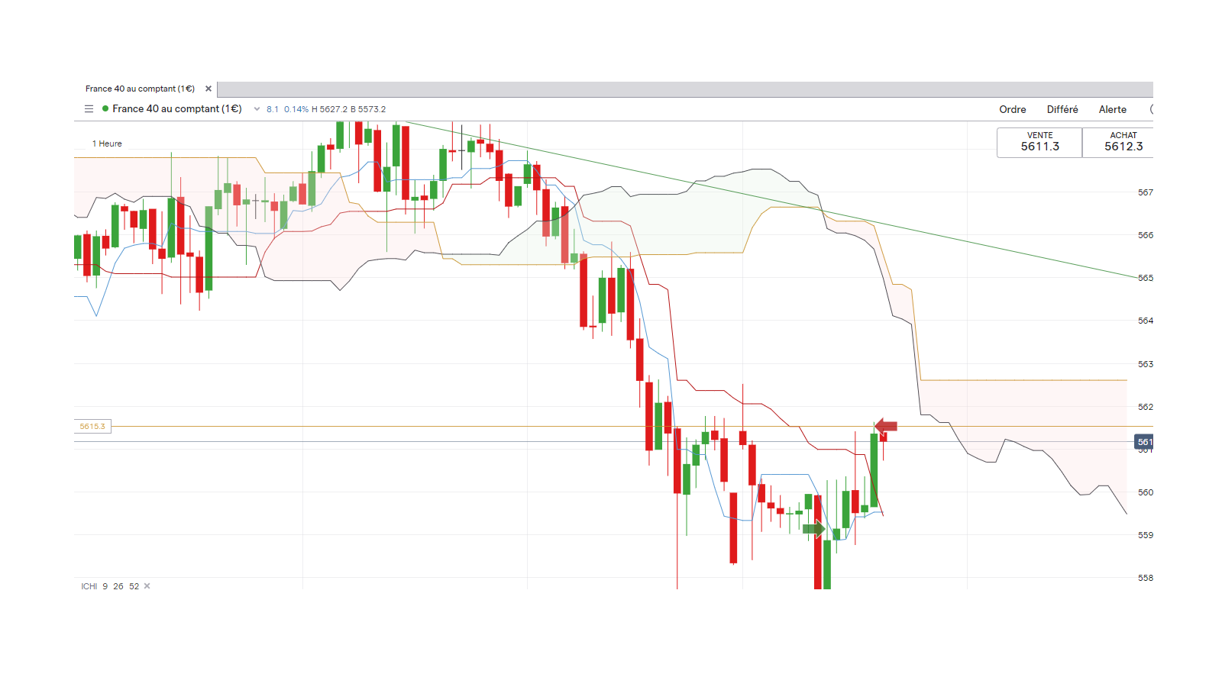Close the France 40 au comptant tab
This screenshot has height=687, width=1222.
(209, 89)
